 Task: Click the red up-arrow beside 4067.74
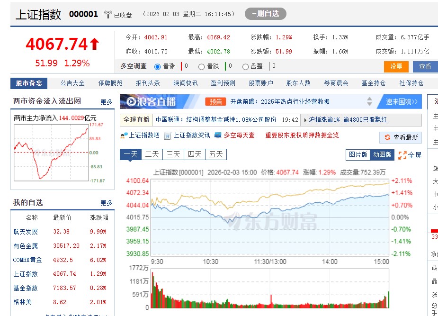(95, 43)
